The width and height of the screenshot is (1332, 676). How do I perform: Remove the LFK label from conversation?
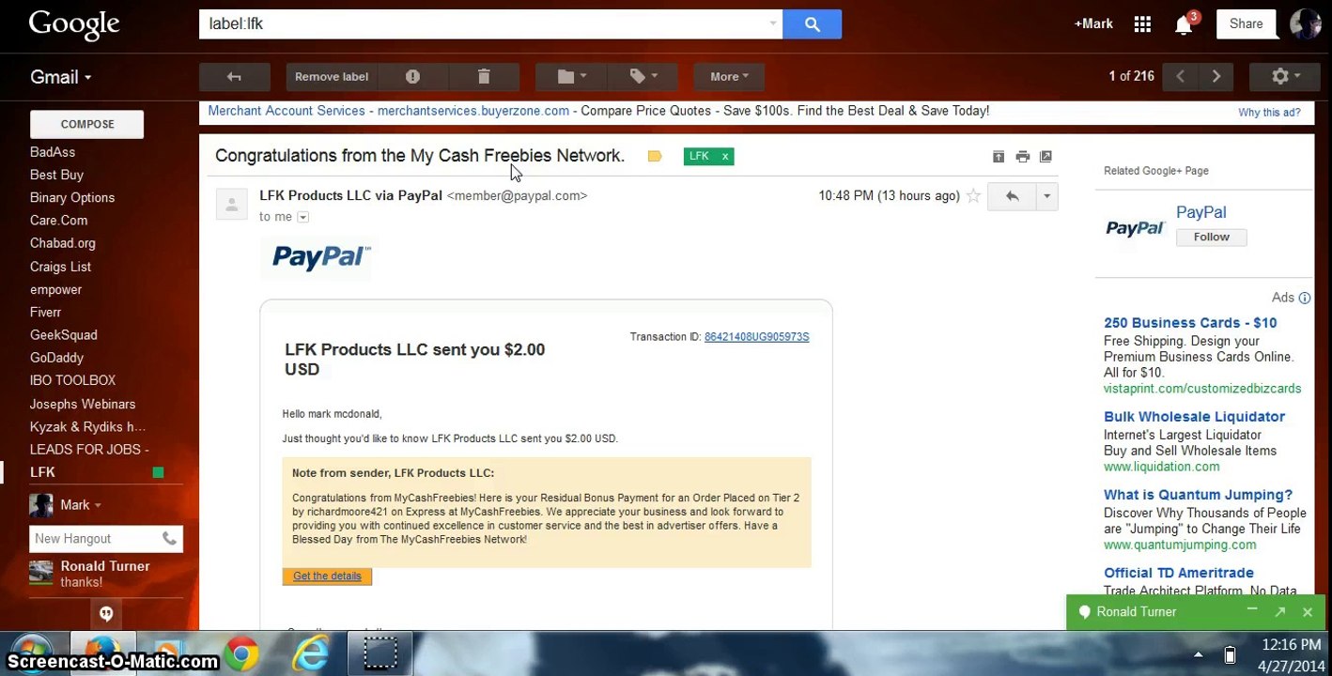pyautogui.click(x=725, y=157)
